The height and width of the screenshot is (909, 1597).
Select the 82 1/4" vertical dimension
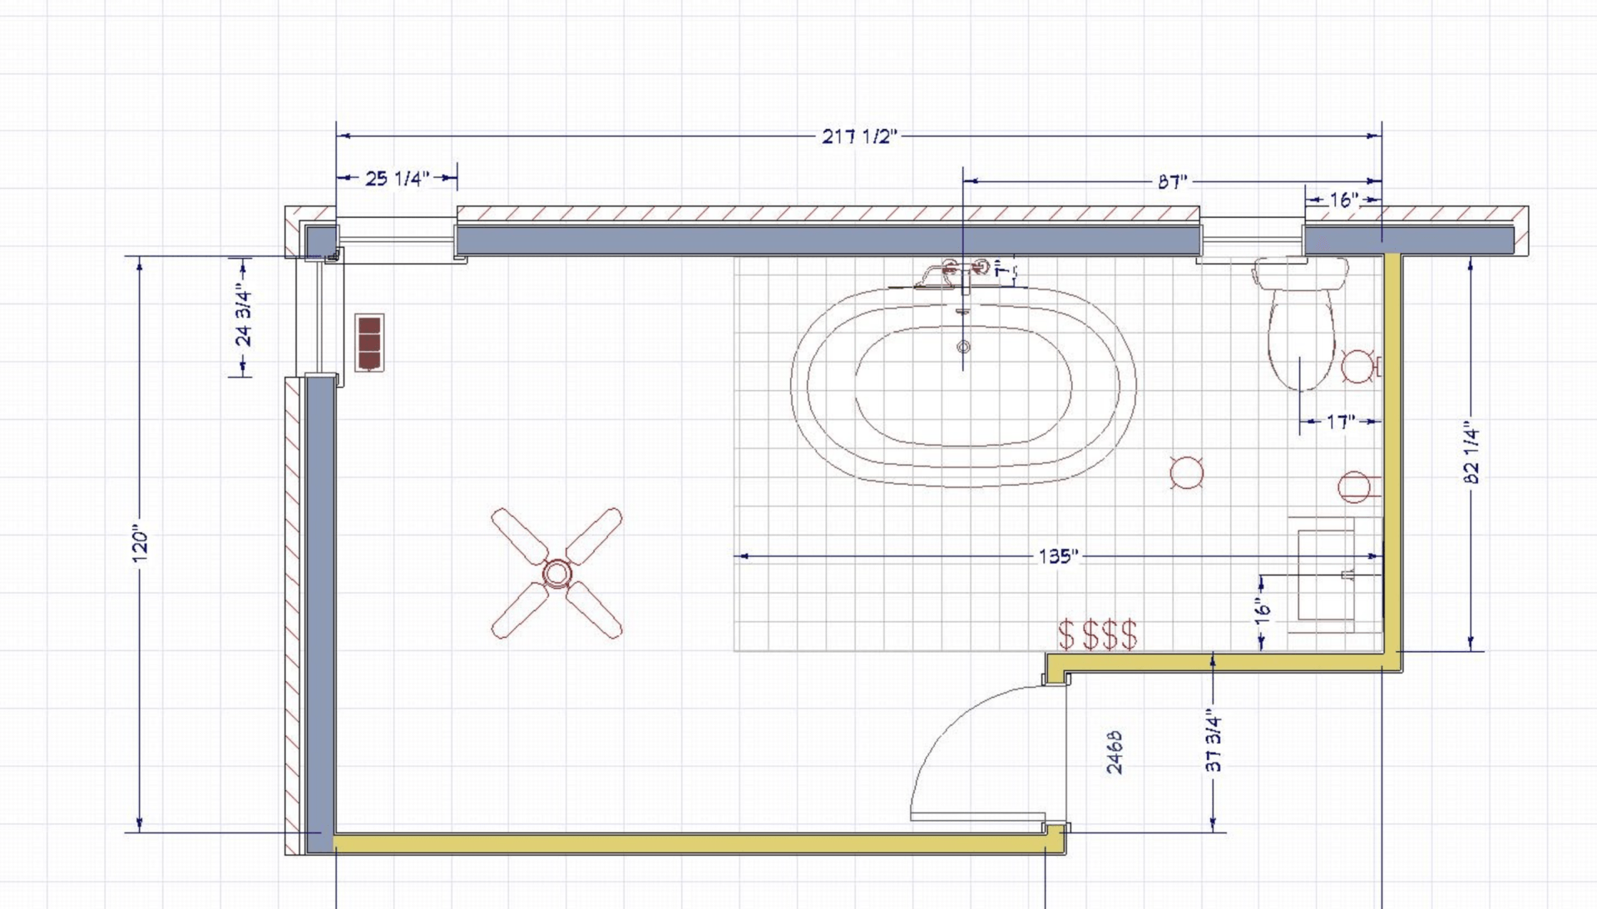[1471, 453]
